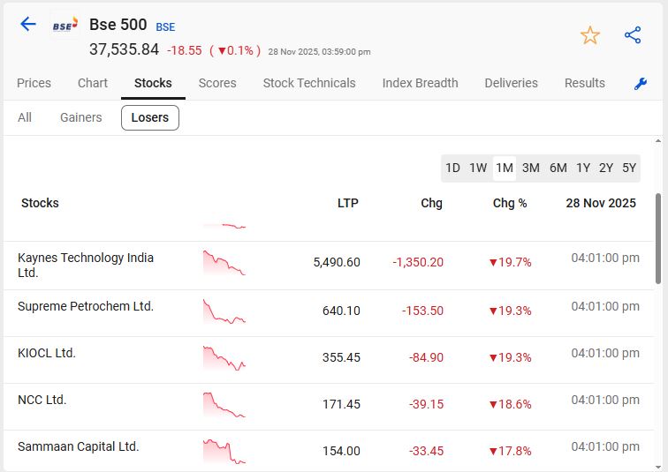Select the Gainers filter
Image resolution: width=668 pixels, height=472 pixels.
[x=81, y=117]
